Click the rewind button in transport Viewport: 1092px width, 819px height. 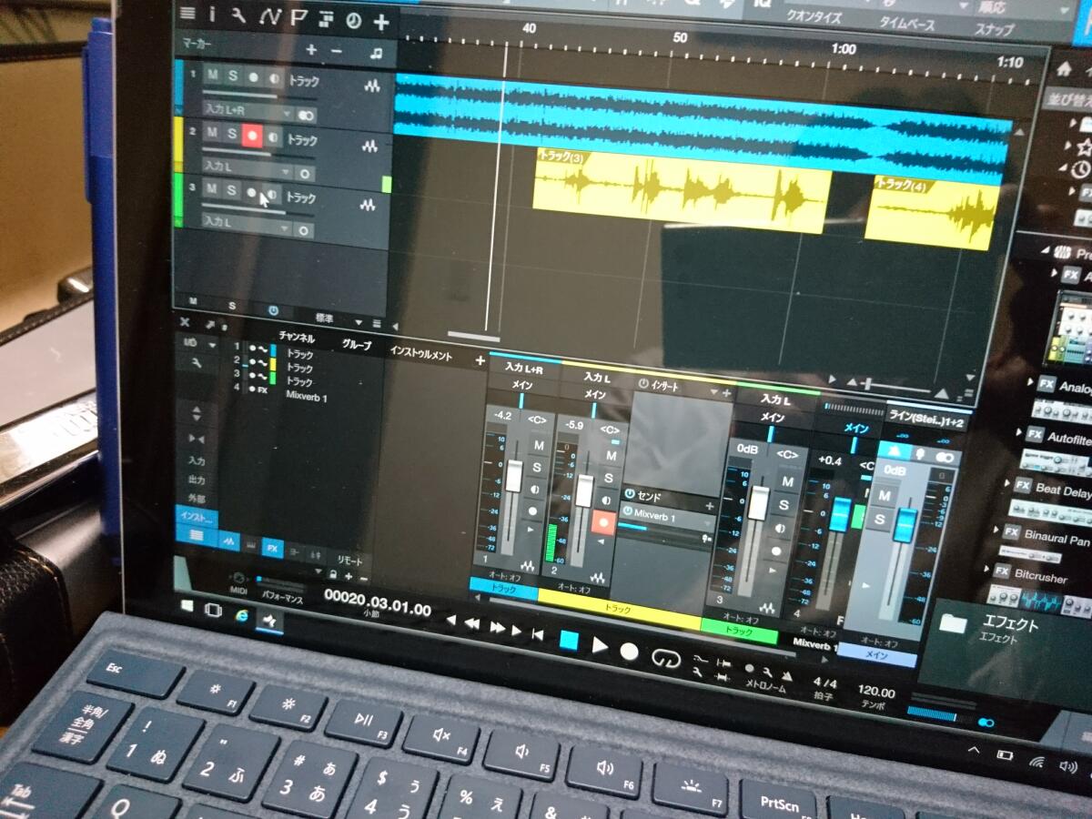(x=471, y=623)
